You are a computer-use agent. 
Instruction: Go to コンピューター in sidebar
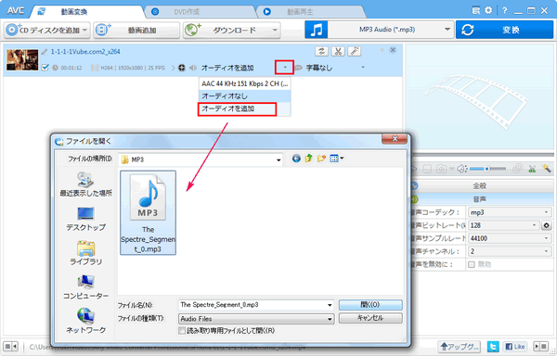point(85,287)
